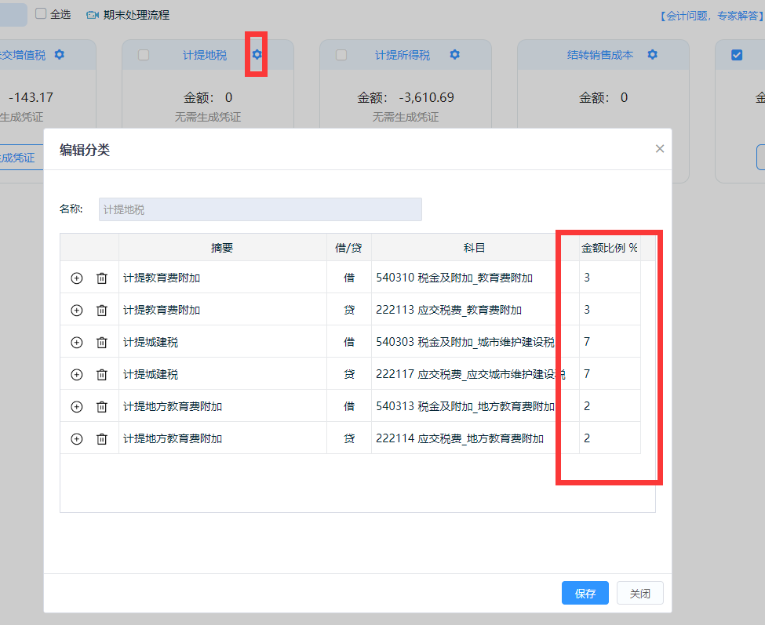Delete the debit 计提教育费附加 row

tap(102, 278)
